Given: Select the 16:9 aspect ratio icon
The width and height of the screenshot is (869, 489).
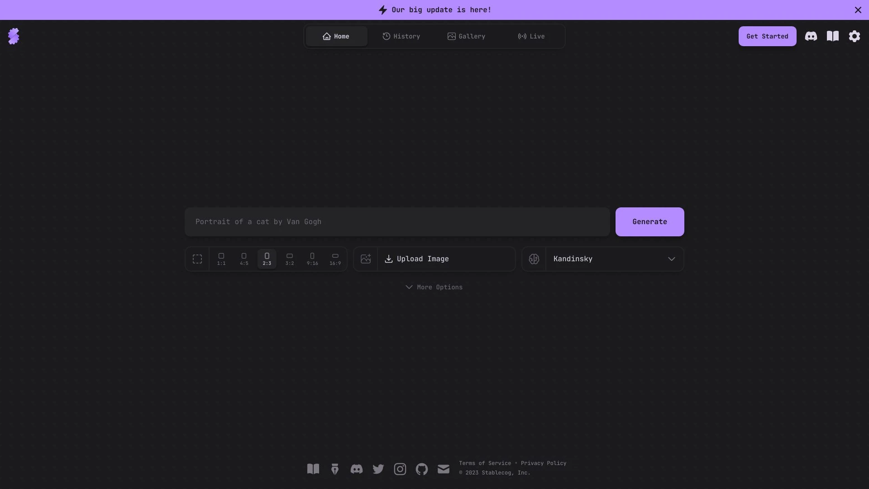Looking at the screenshot, I should (x=335, y=259).
